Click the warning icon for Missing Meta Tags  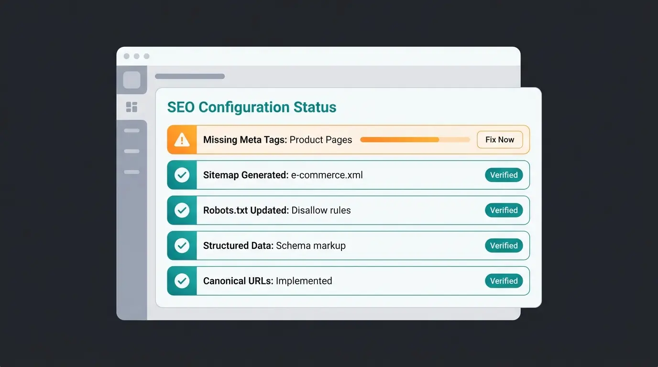pyautogui.click(x=182, y=140)
